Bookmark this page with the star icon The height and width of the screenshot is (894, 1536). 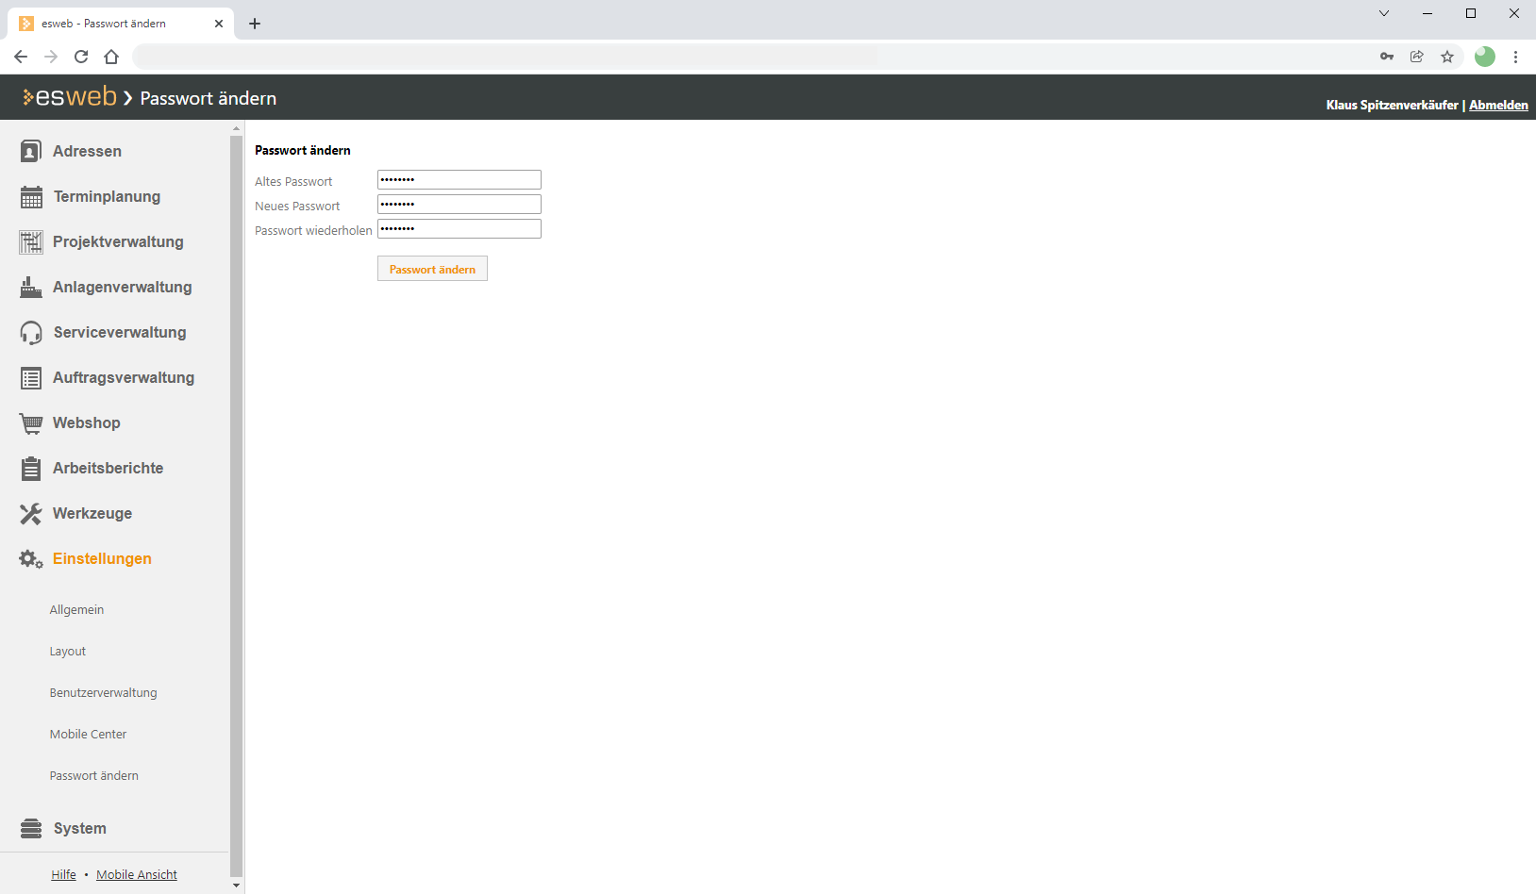coord(1447,57)
